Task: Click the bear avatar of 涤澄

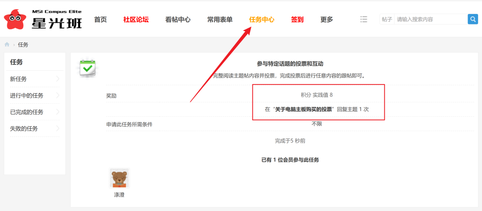Action: coord(119,178)
